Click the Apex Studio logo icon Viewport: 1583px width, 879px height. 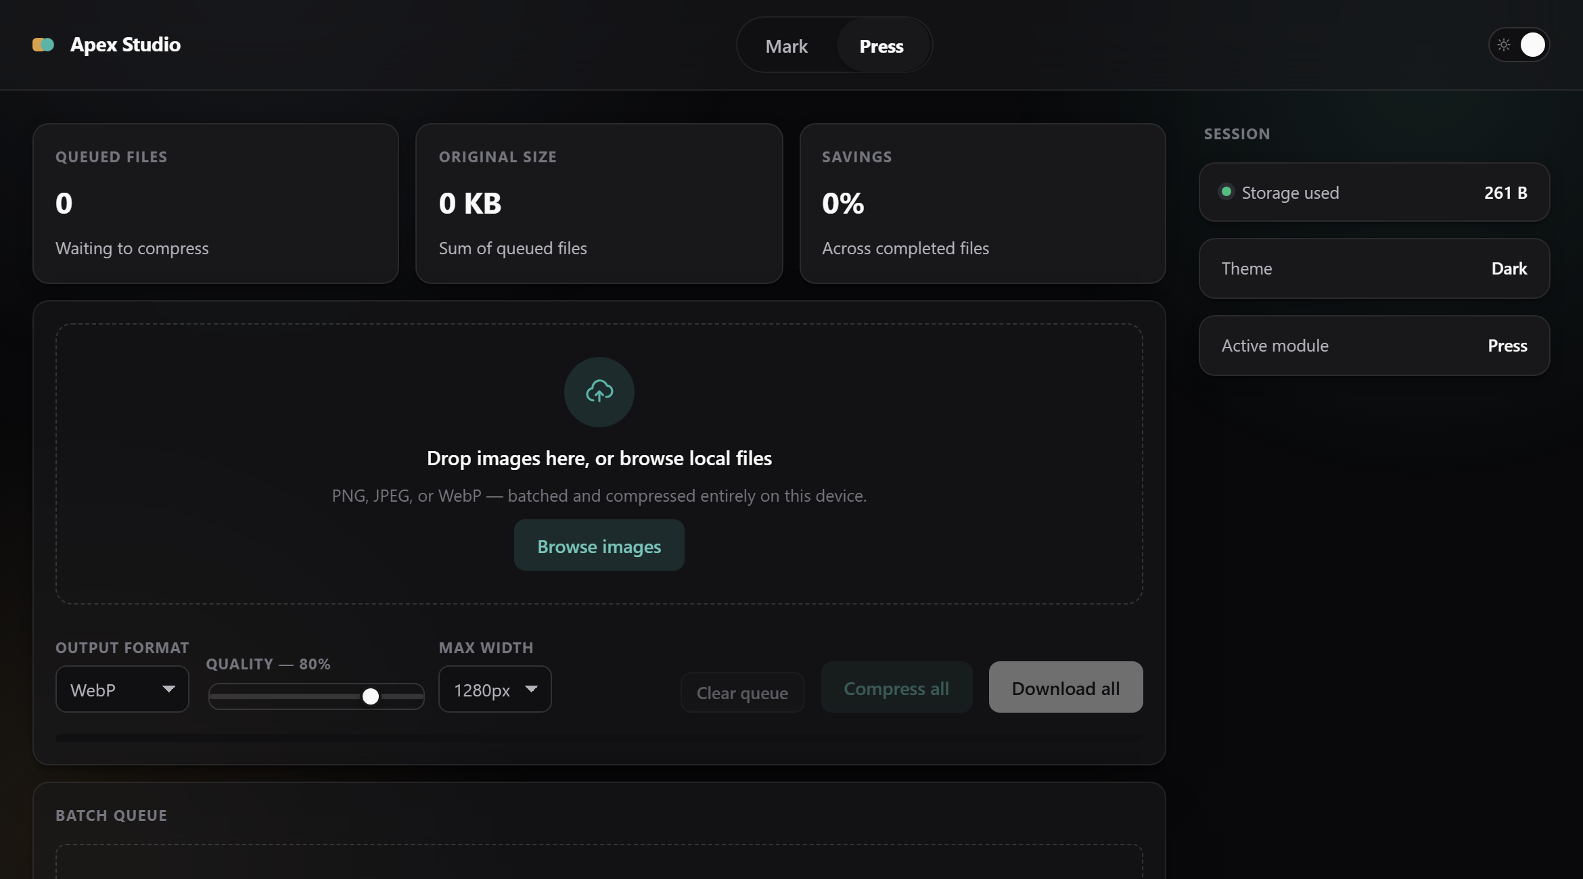point(43,45)
